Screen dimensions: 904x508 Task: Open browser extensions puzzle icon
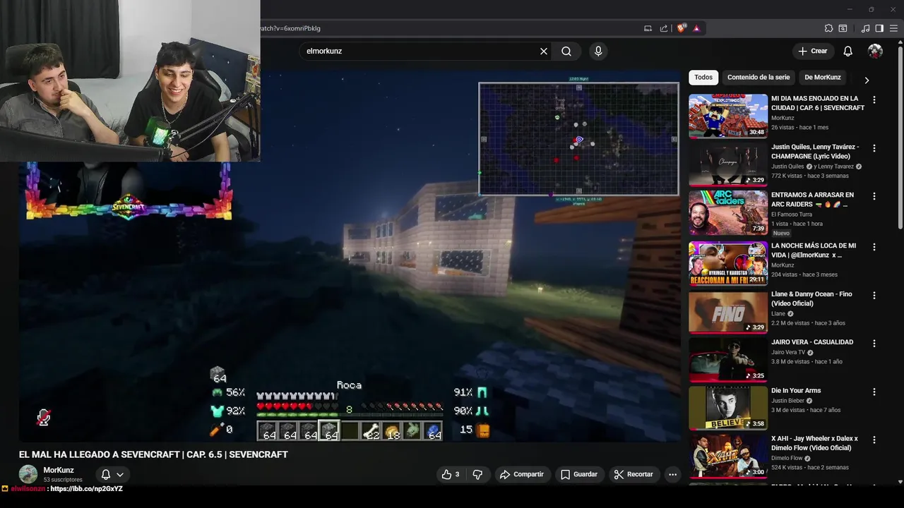pyautogui.click(x=828, y=28)
